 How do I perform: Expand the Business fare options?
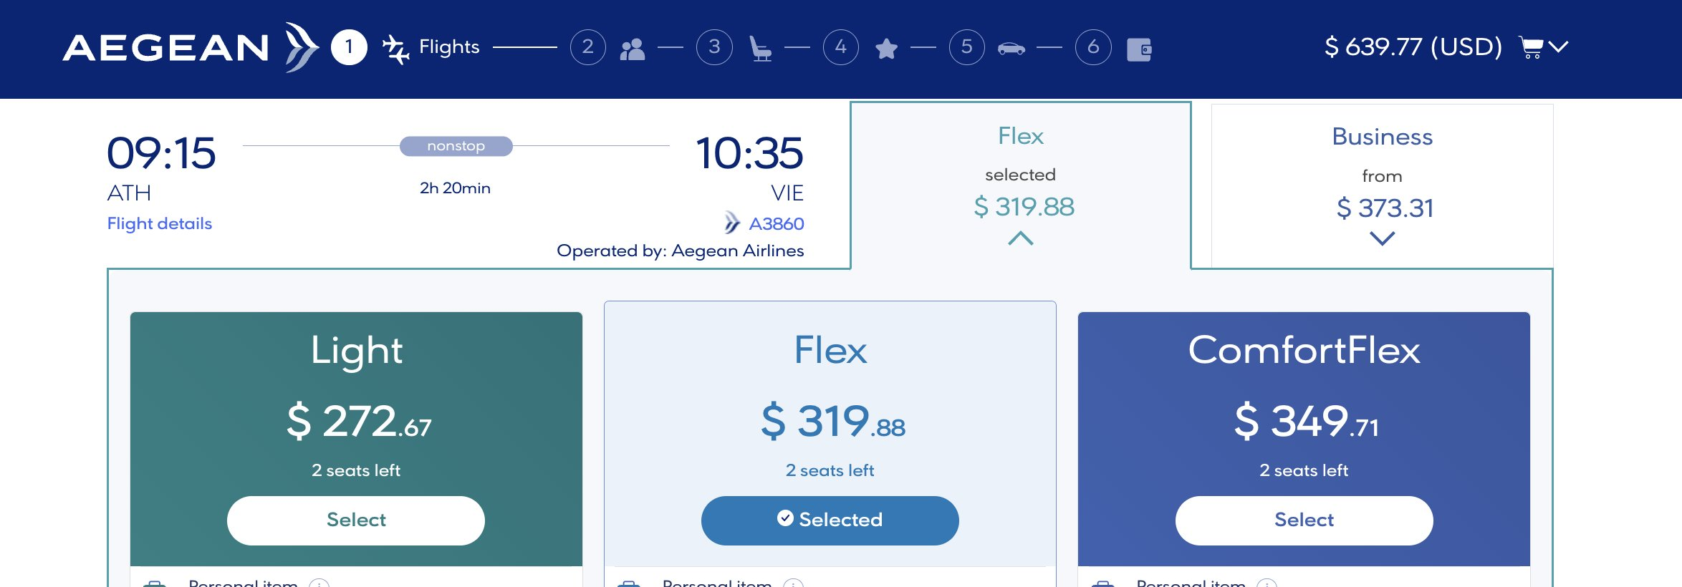(1383, 237)
